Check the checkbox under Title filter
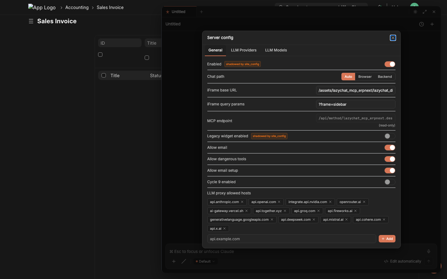The height and width of the screenshot is (279, 447). pyautogui.click(x=147, y=58)
